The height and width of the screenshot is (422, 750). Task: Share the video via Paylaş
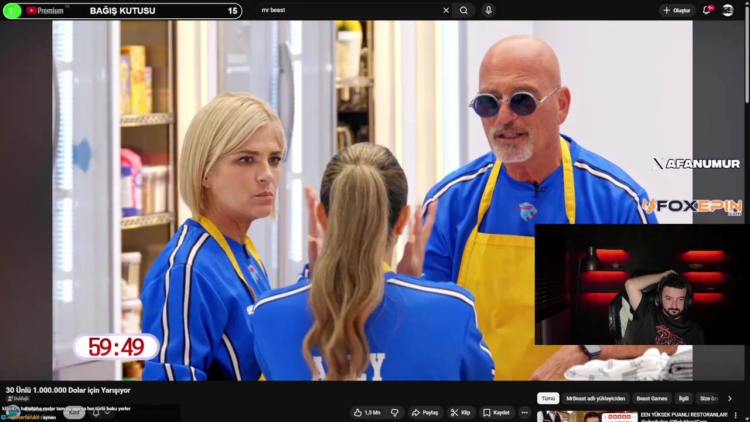425,413
